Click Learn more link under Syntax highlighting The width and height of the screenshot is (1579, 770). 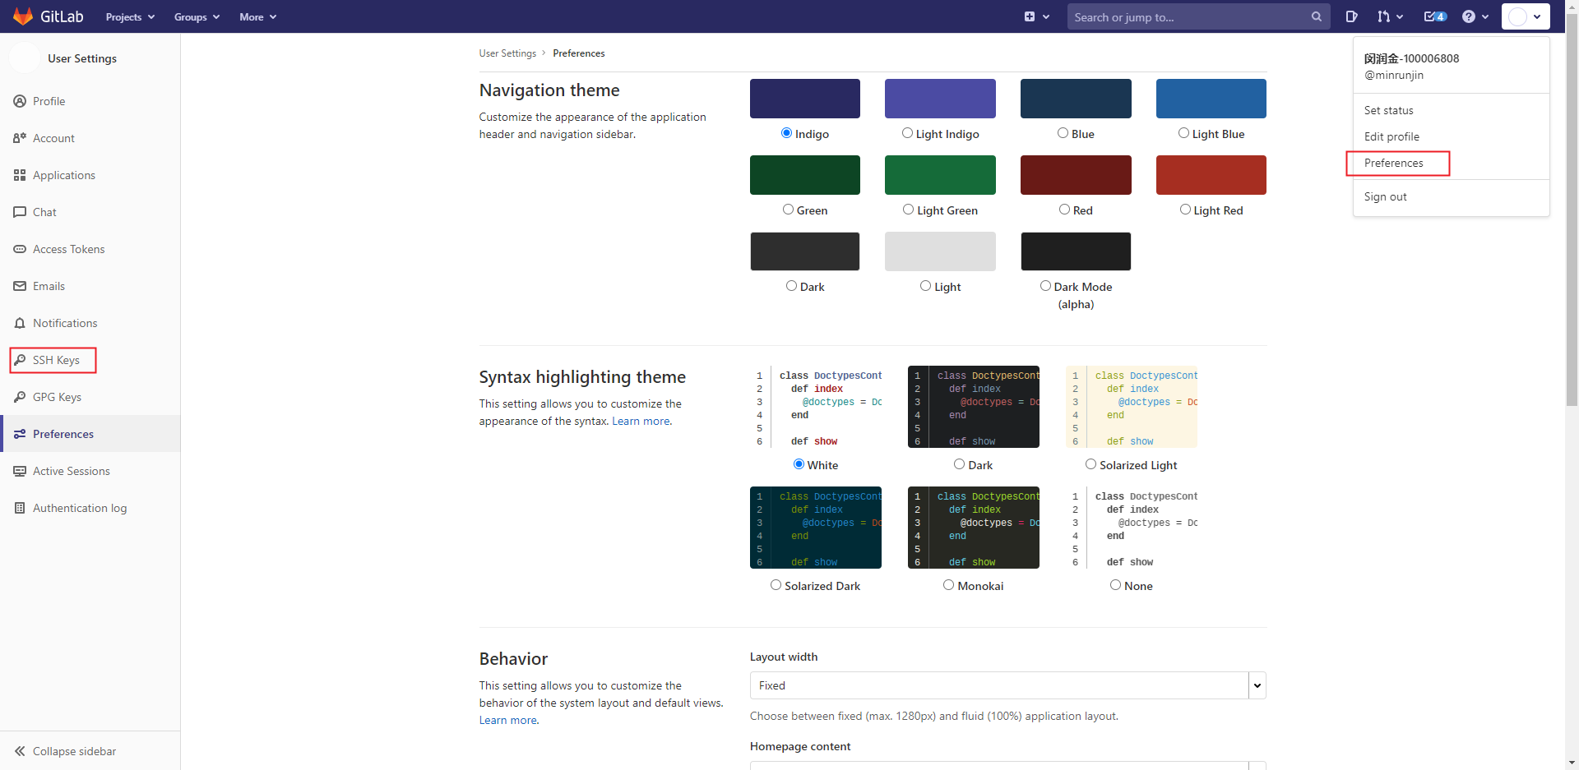pos(641,421)
